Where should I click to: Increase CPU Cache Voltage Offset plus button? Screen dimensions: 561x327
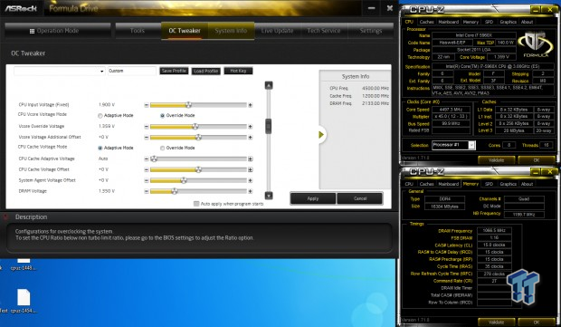(251, 169)
